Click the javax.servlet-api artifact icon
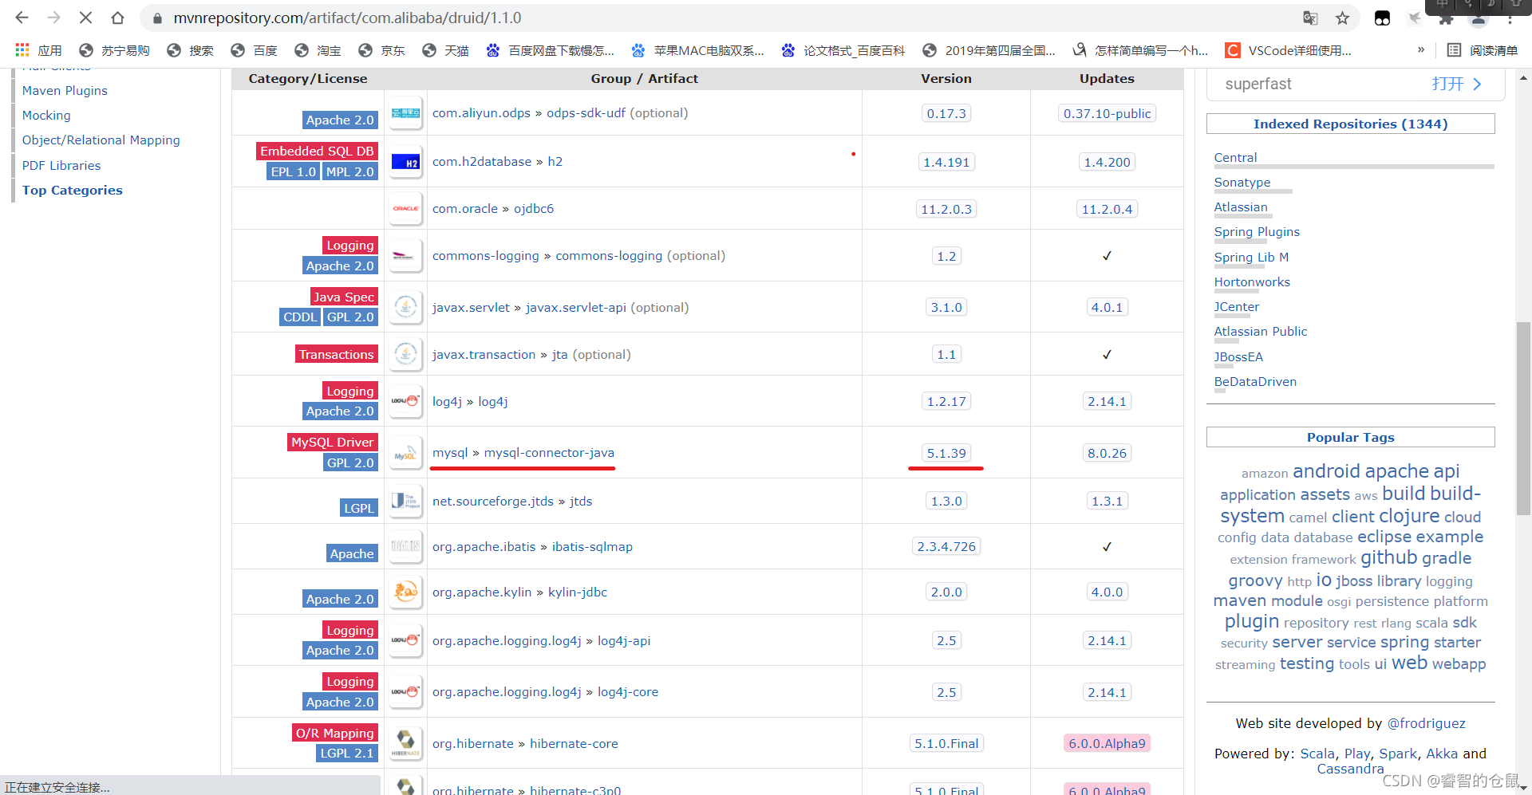 click(x=406, y=307)
